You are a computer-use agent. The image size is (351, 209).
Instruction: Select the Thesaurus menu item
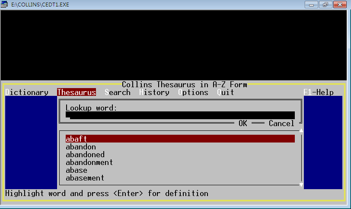pyautogui.click(x=77, y=92)
